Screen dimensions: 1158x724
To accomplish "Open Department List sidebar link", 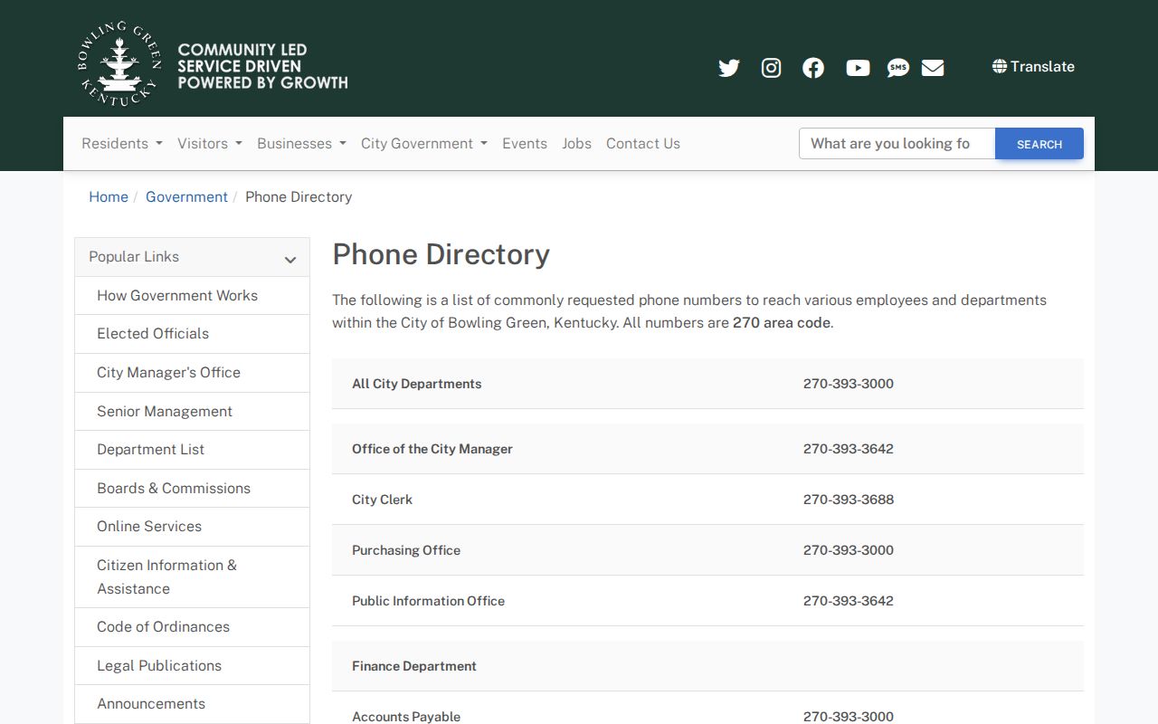I will 192,450.
